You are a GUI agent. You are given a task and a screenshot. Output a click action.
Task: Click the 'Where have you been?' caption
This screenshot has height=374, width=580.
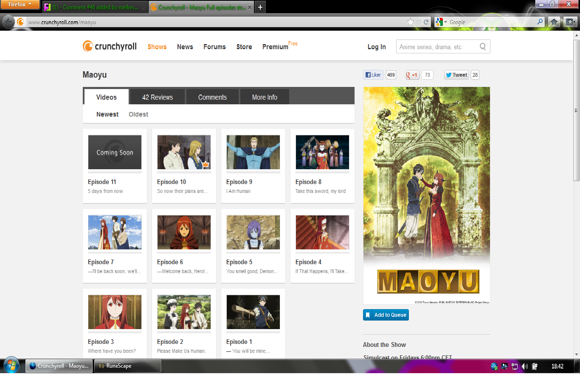(x=112, y=351)
